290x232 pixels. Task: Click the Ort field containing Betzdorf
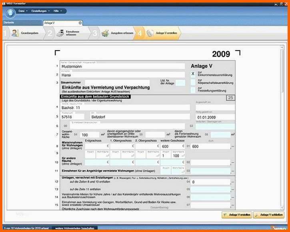[x=140, y=117]
